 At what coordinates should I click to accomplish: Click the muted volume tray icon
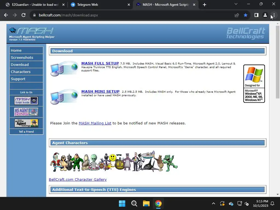pos(247,203)
